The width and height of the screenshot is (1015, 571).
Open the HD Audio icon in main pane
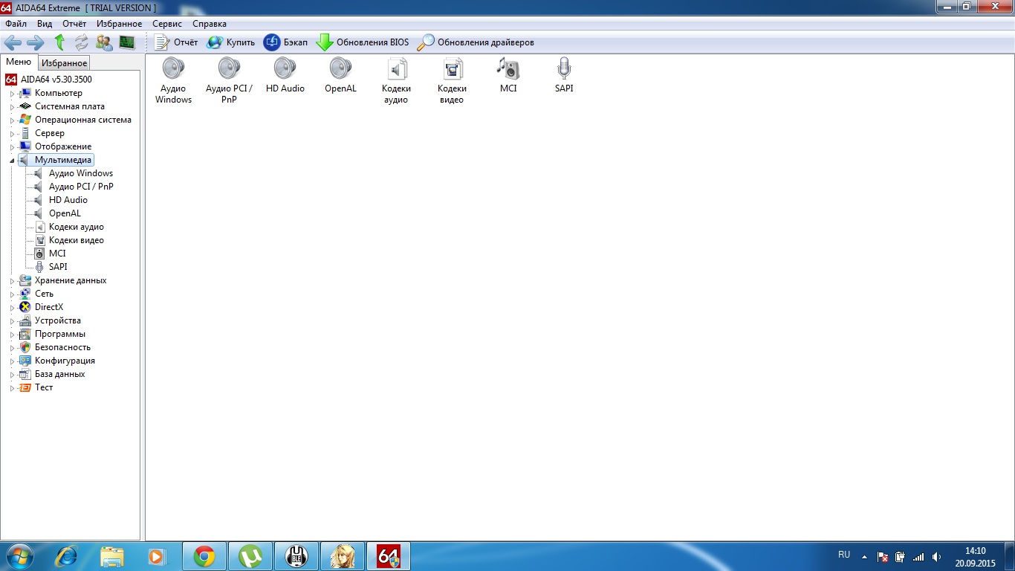coord(285,75)
